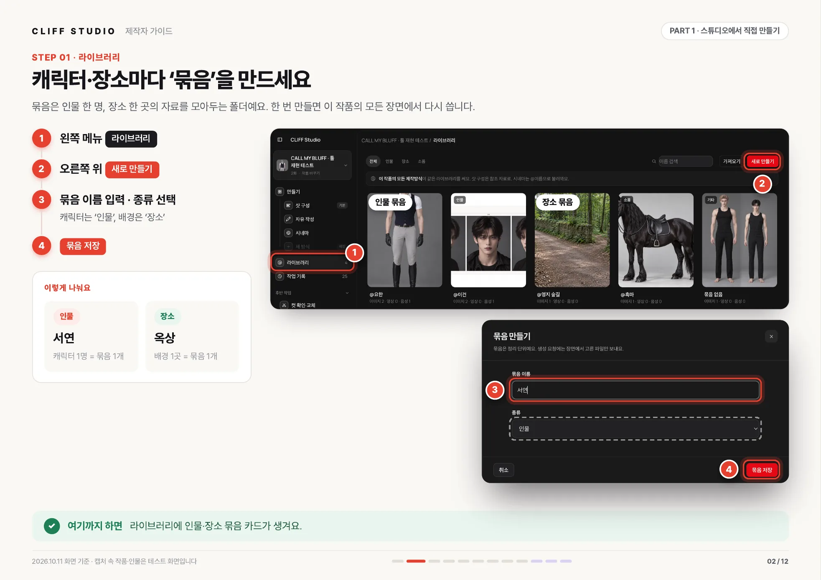
Task: Focus the 이름 검색 search field
Action: coord(685,161)
